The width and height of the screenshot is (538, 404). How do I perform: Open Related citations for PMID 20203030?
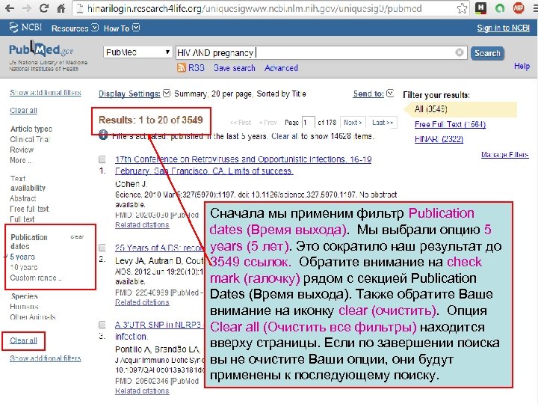click(x=142, y=225)
